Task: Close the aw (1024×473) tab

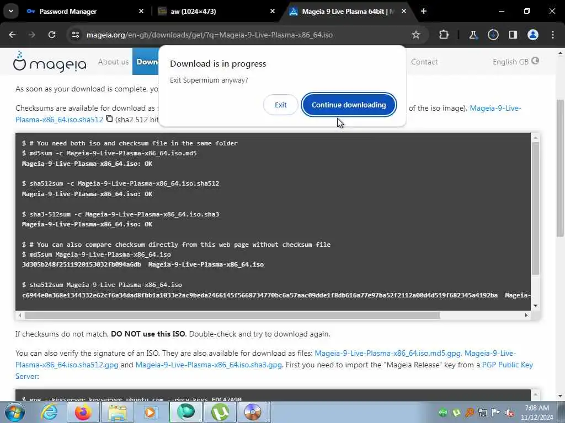Action: coord(273,11)
